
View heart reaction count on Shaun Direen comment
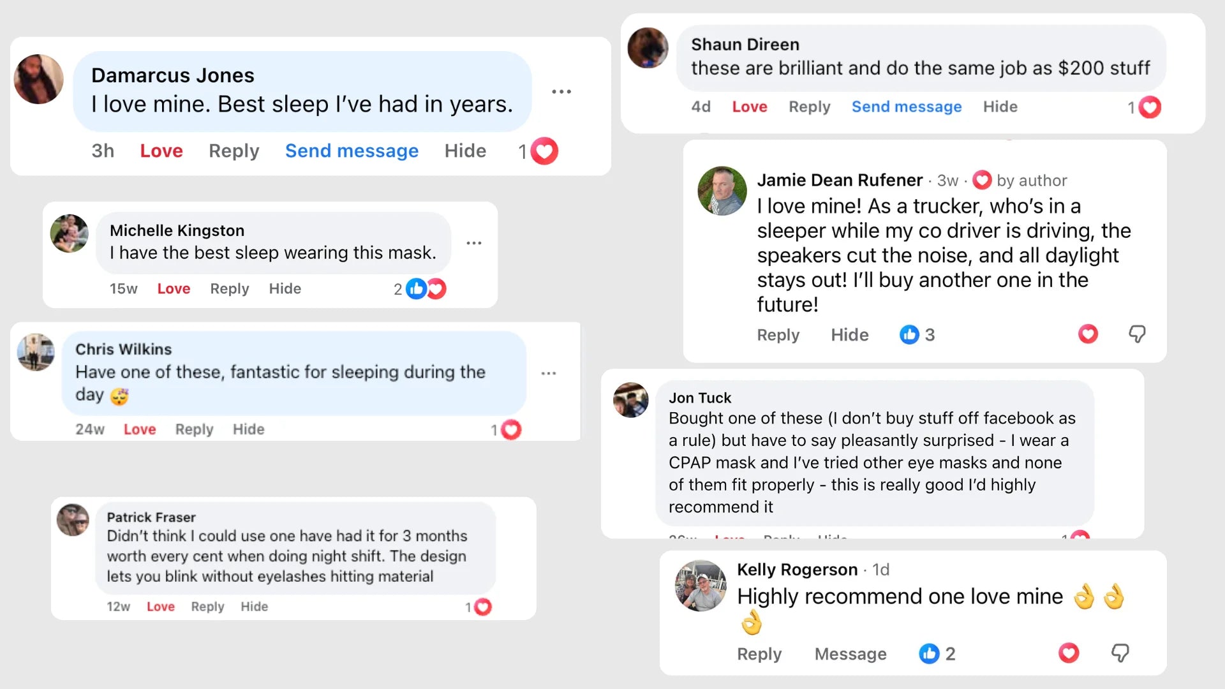(x=1144, y=107)
